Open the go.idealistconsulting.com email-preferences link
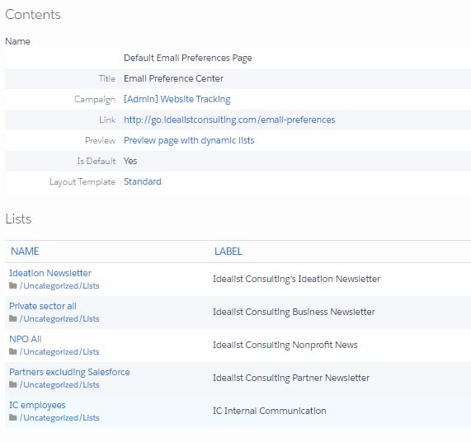Image resolution: width=471 pixels, height=442 pixels. click(229, 120)
